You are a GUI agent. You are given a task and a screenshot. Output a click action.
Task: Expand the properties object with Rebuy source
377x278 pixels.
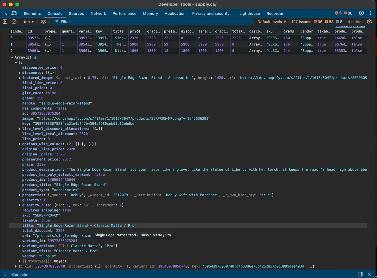pos(20,195)
